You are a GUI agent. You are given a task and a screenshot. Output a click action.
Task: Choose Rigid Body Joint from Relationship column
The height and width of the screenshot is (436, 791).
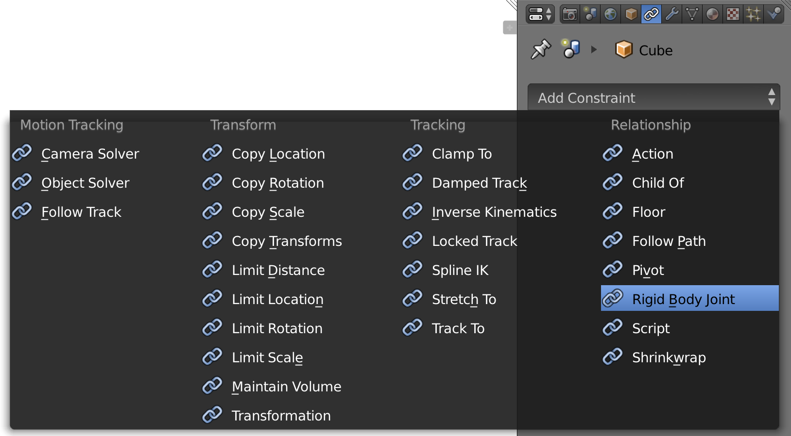point(683,299)
